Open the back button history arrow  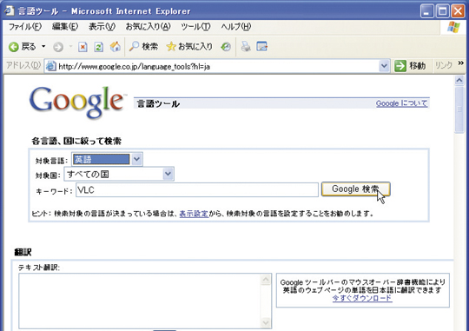43,46
